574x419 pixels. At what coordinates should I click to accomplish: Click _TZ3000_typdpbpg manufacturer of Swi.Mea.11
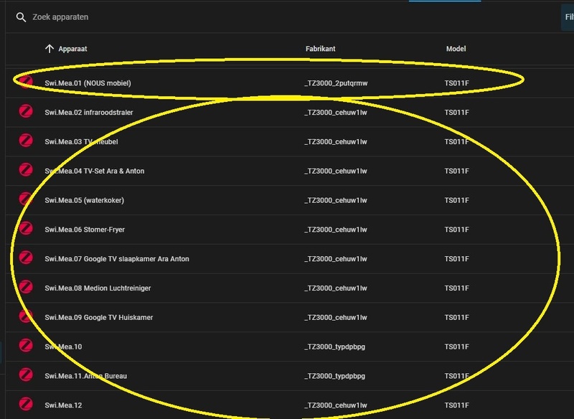click(x=334, y=376)
